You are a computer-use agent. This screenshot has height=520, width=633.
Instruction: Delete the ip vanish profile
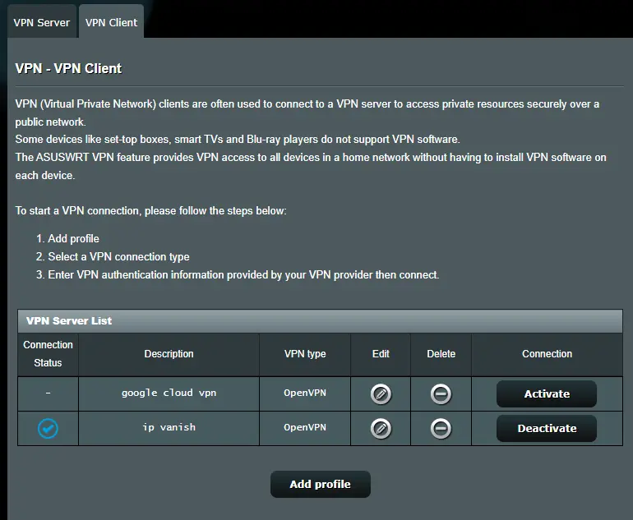pyautogui.click(x=441, y=429)
